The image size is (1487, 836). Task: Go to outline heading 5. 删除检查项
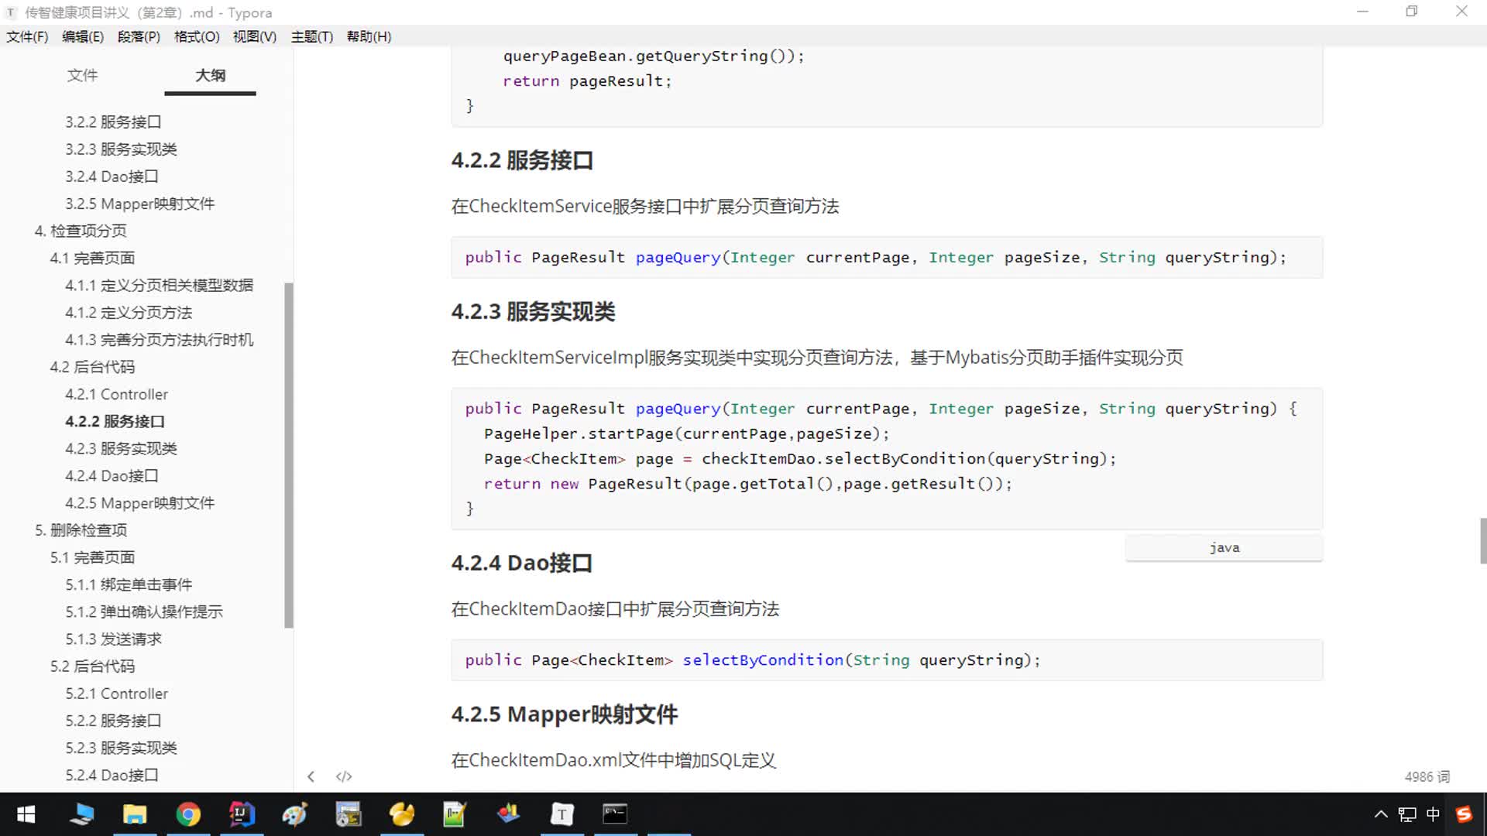click(81, 530)
